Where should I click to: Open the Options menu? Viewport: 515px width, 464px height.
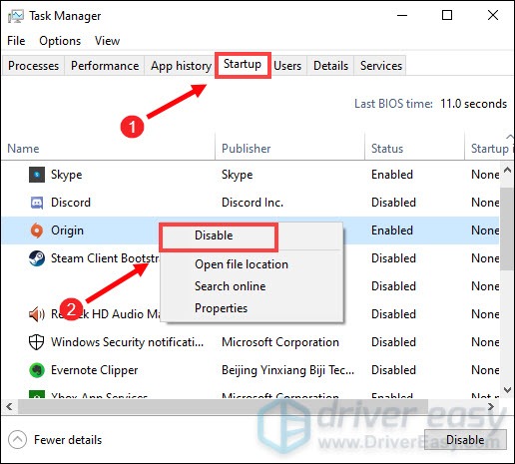pyautogui.click(x=60, y=41)
